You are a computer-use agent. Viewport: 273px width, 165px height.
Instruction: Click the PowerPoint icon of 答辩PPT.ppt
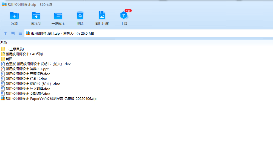coord(3,69)
